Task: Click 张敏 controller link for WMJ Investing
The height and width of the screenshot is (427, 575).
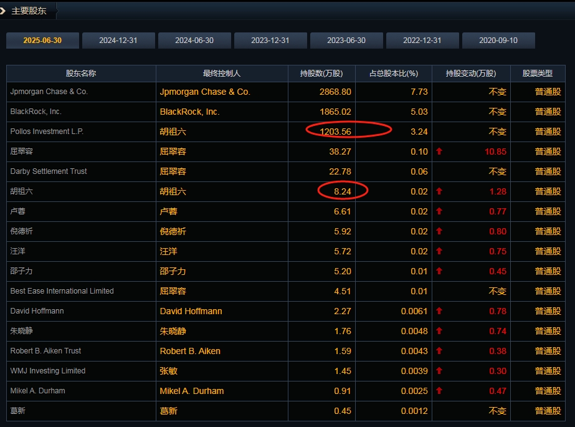Action: click(168, 371)
